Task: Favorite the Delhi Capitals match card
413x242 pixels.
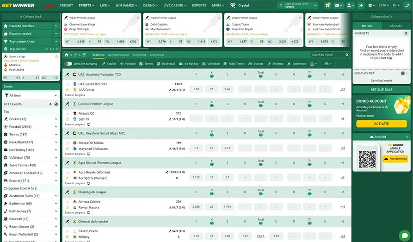Action: pyautogui.click(x=219, y=18)
